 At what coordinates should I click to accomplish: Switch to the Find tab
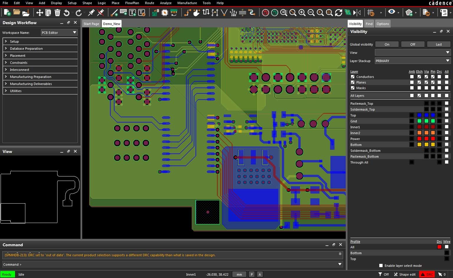pos(369,24)
